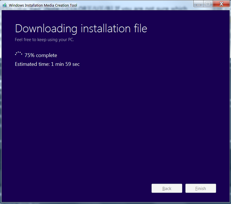
Task: Click the window title text
Action: coord(43,5)
